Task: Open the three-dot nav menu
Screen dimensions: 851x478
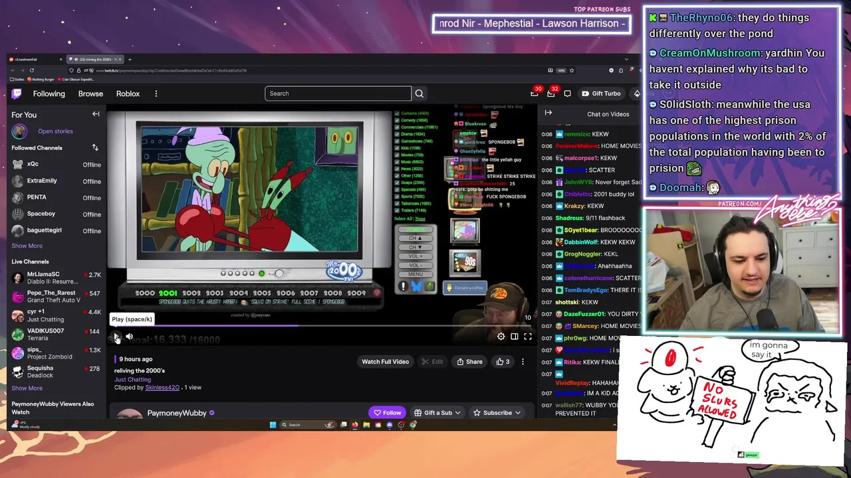Action: 156,94
